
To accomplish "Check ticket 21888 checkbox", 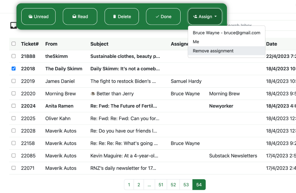I will coord(14,56).
